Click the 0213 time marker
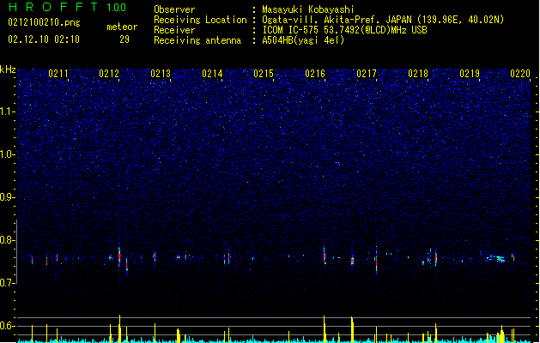The image size is (540, 343). point(161,74)
